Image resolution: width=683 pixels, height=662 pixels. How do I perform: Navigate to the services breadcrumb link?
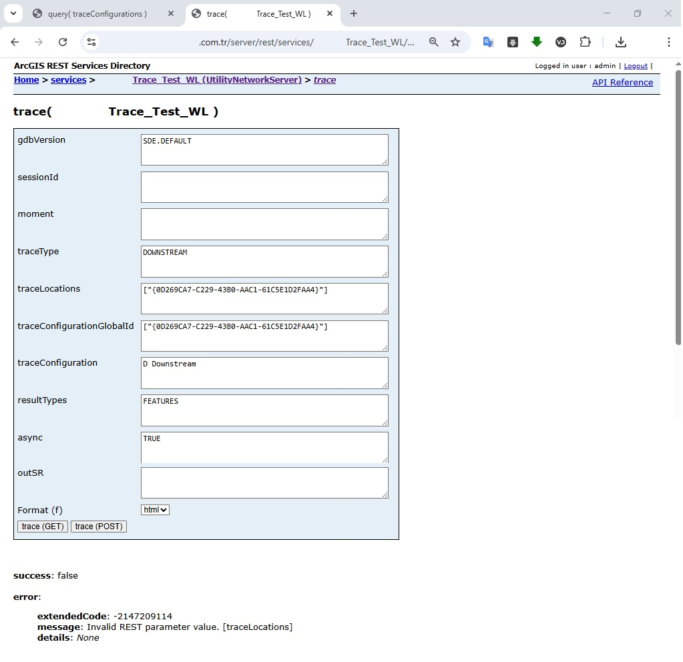point(68,79)
